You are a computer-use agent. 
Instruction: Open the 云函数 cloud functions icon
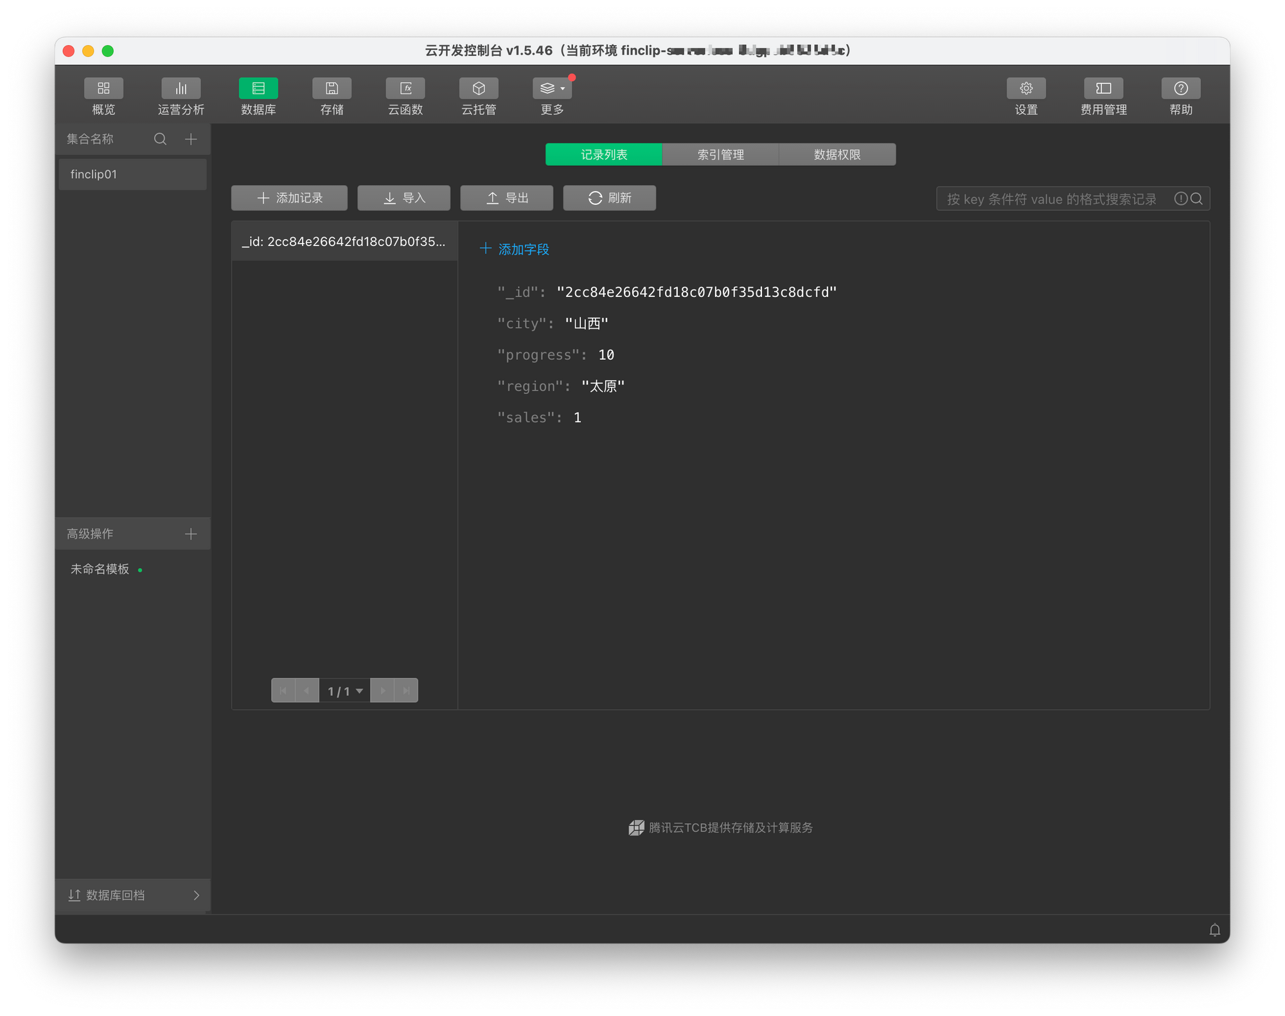click(405, 89)
